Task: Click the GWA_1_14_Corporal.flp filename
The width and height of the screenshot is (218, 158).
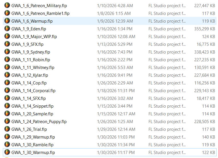Action: [x=33, y=90]
